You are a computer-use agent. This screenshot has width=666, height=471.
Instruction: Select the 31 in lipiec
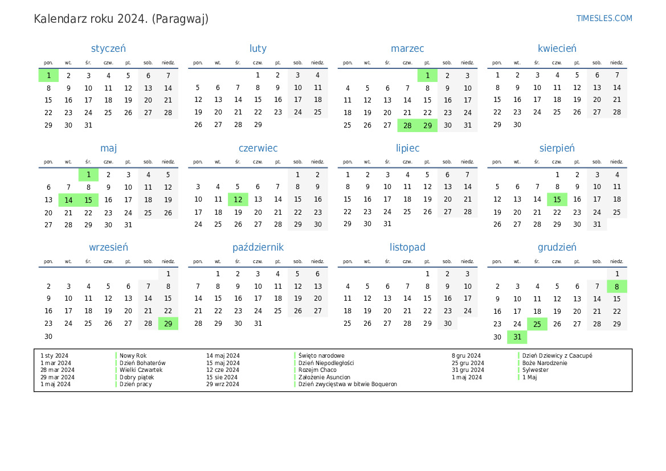point(387,224)
